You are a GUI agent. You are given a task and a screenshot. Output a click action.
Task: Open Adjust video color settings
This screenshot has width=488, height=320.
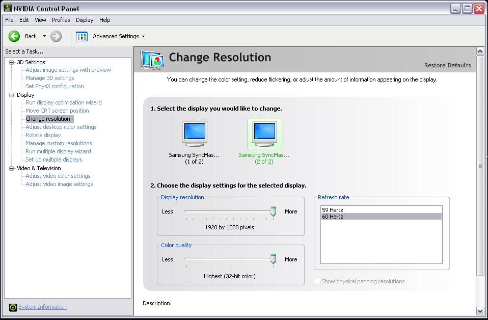[x=58, y=176]
